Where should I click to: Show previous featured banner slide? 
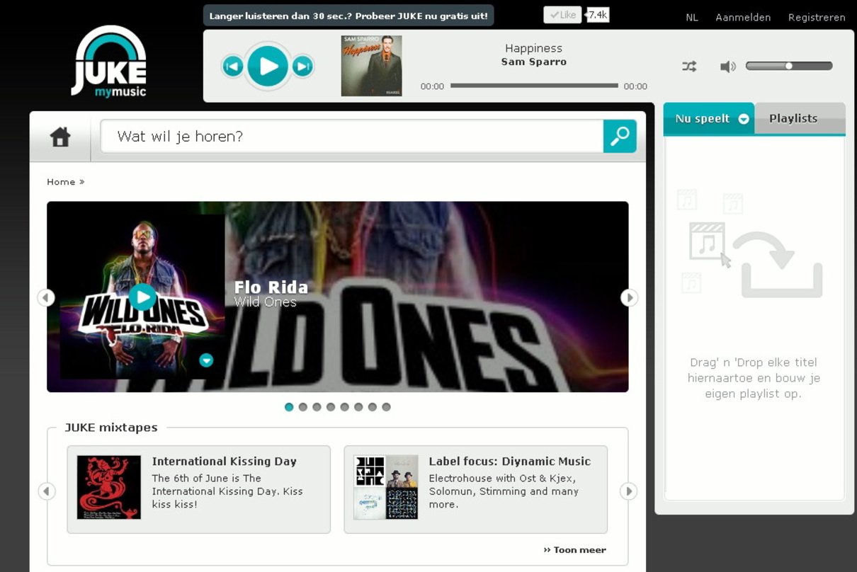[46, 298]
